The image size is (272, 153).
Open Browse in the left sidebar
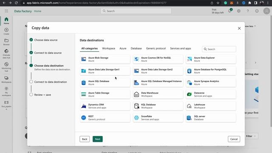pyautogui.click(x=6, y=42)
